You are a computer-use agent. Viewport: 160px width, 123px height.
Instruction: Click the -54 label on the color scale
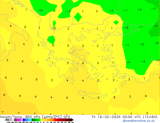pos(8,122)
